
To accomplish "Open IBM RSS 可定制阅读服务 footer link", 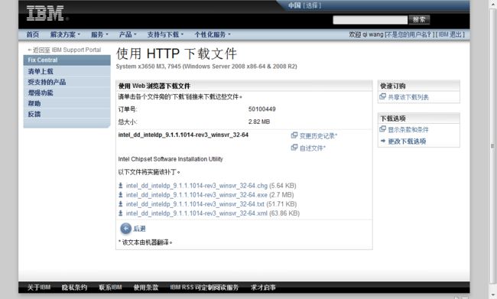I will (204, 288).
